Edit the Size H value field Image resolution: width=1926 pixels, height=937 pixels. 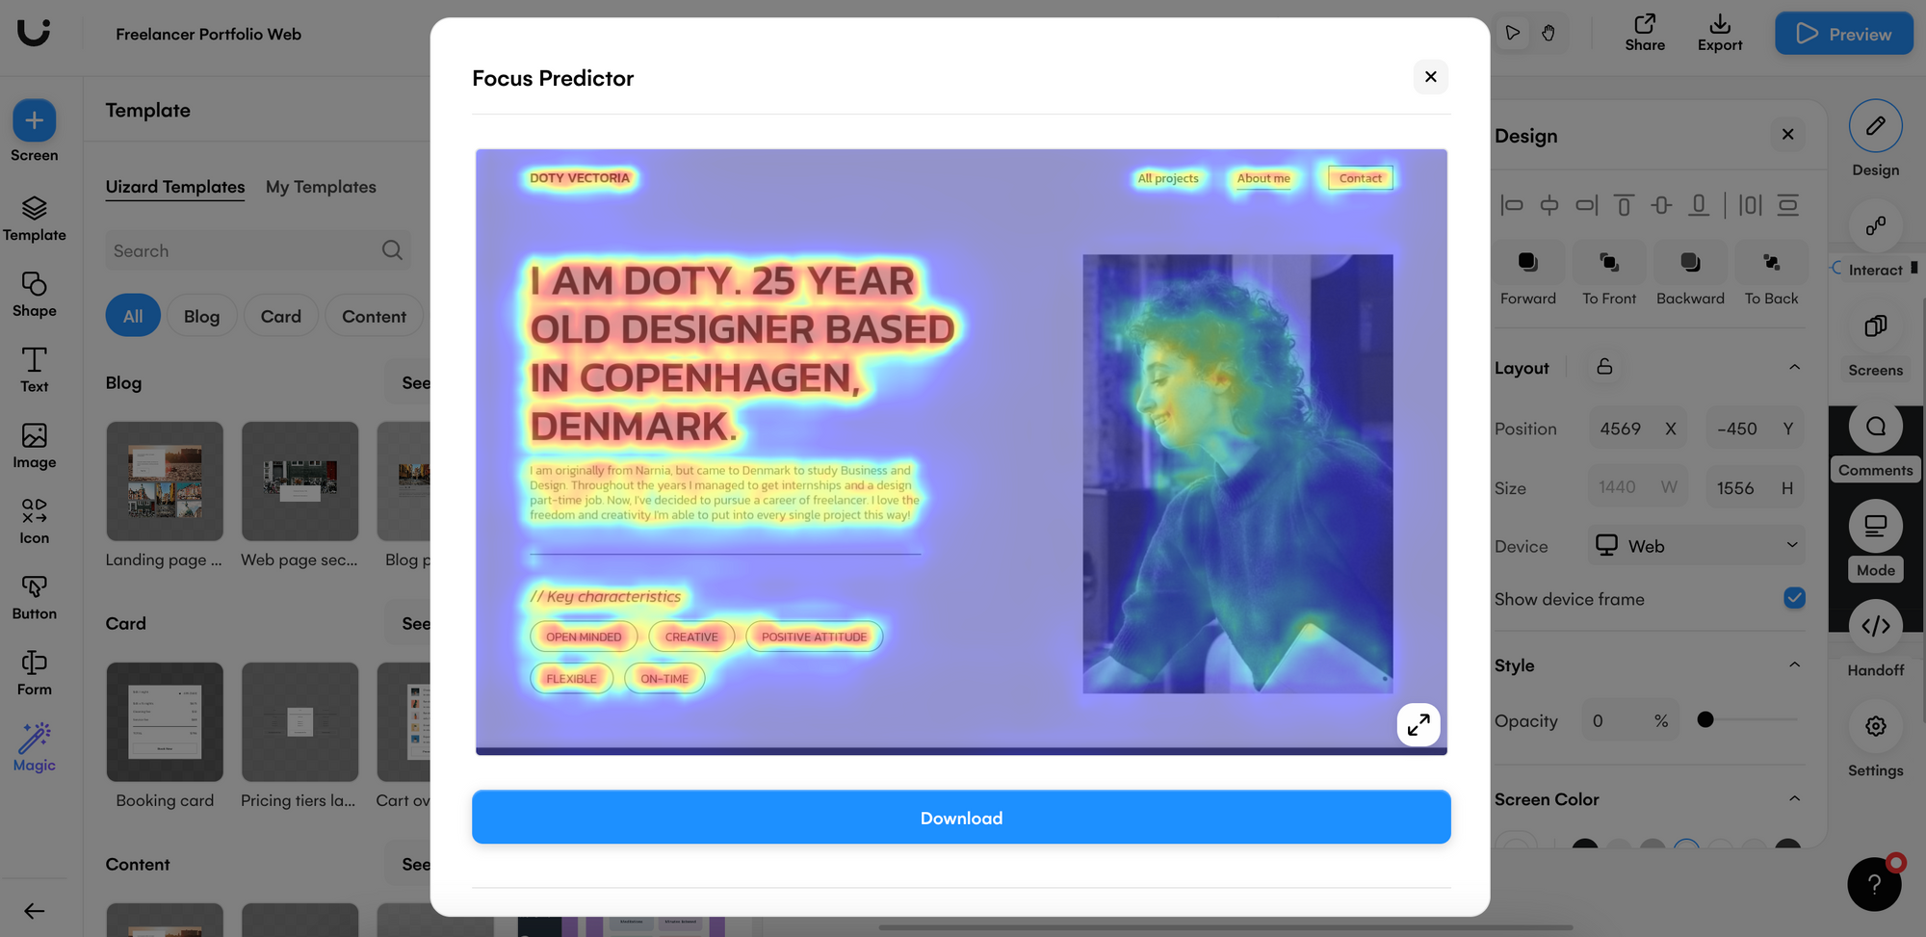pyautogui.click(x=1757, y=488)
